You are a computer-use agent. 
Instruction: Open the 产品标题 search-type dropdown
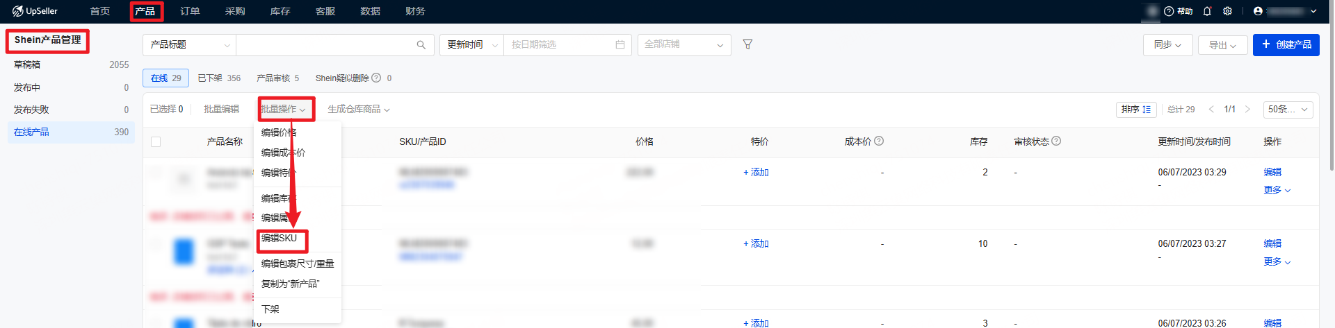[189, 45]
